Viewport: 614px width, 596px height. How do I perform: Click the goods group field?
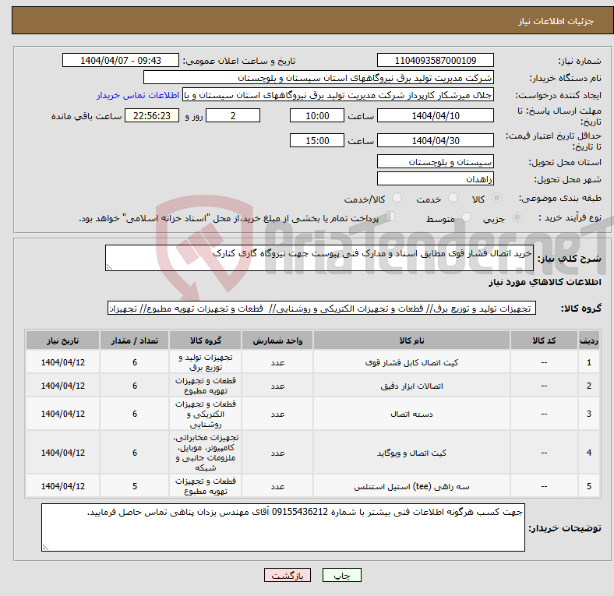click(322, 309)
